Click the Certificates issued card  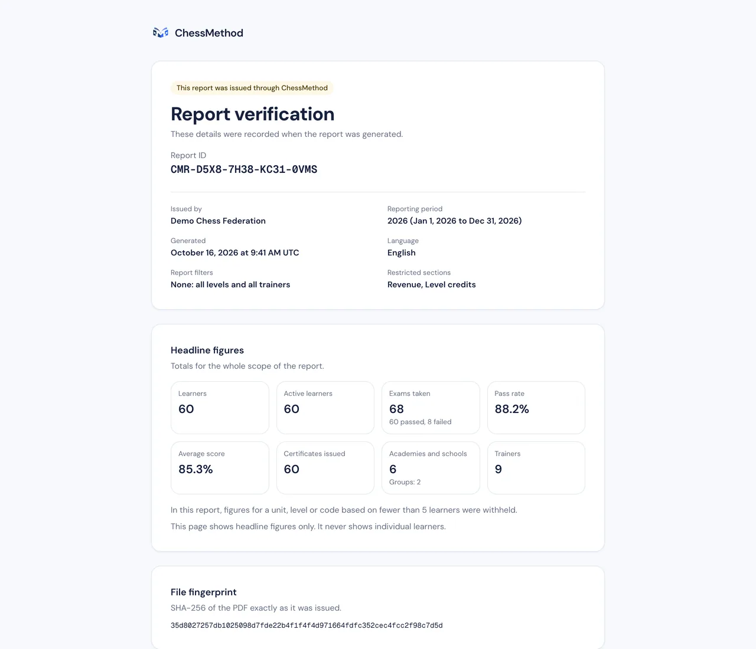pos(325,468)
